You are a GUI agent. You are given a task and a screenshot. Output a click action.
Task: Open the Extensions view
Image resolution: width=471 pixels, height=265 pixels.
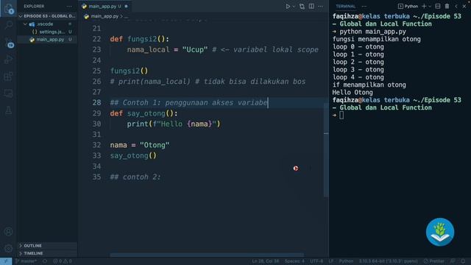[8, 77]
